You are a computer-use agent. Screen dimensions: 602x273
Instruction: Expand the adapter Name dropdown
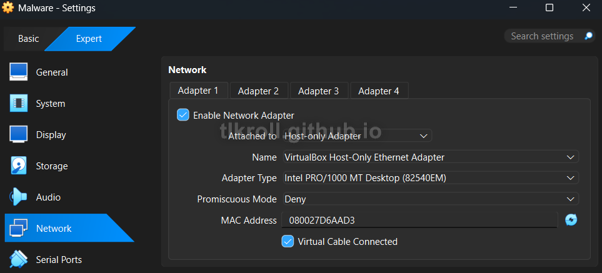point(430,157)
